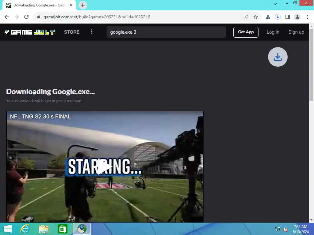The image size is (314, 235).
Task: Click the Get App button
Action: 246,32
